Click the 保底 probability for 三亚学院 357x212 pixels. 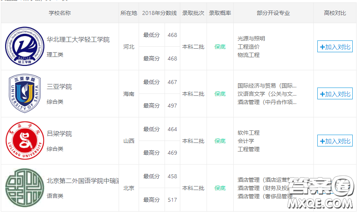pyautogui.click(x=220, y=94)
